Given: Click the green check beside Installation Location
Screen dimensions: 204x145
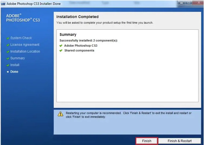Looking at the screenshot, I should [8, 52].
